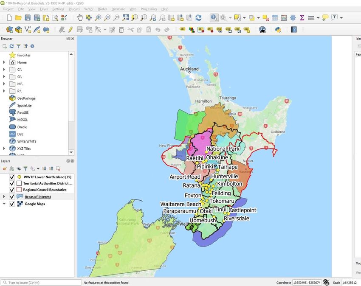The width and height of the screenshot is (361, 286).
Task: Zoom to full extent of all layers
Action: pos(126,17)
